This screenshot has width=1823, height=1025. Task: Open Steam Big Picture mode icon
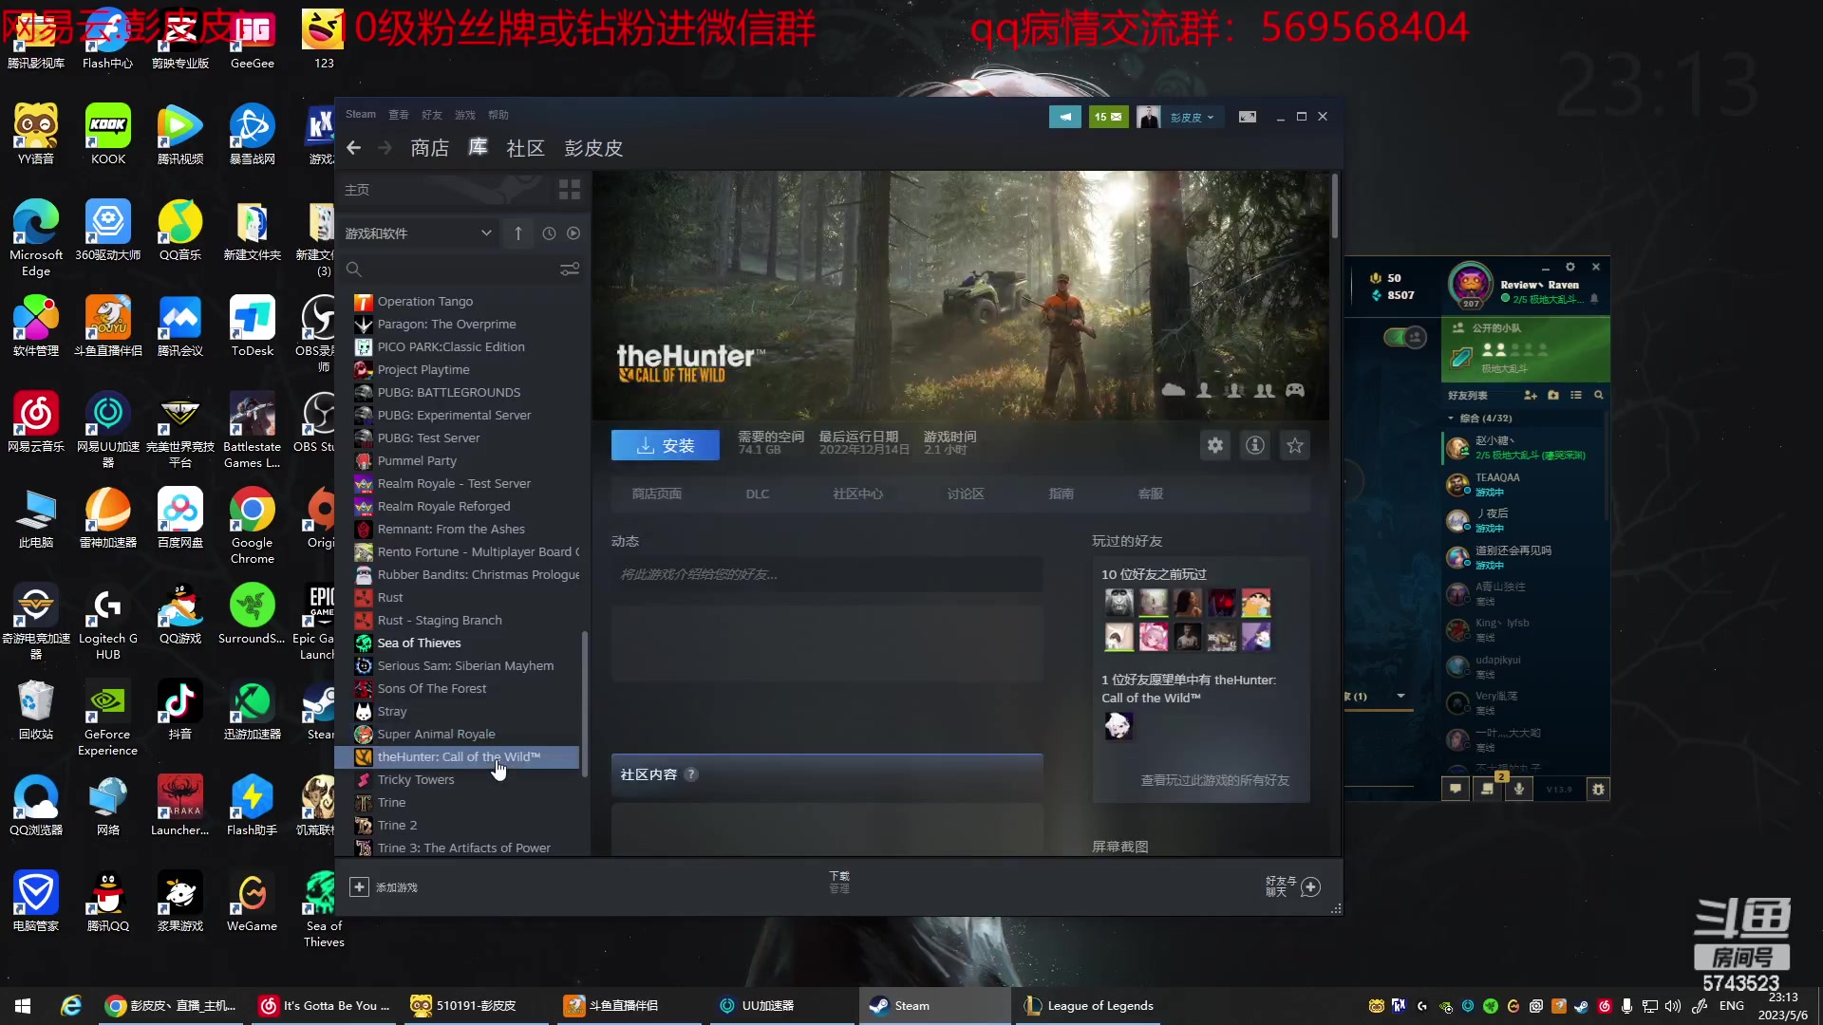click(x=1248, y=117)
